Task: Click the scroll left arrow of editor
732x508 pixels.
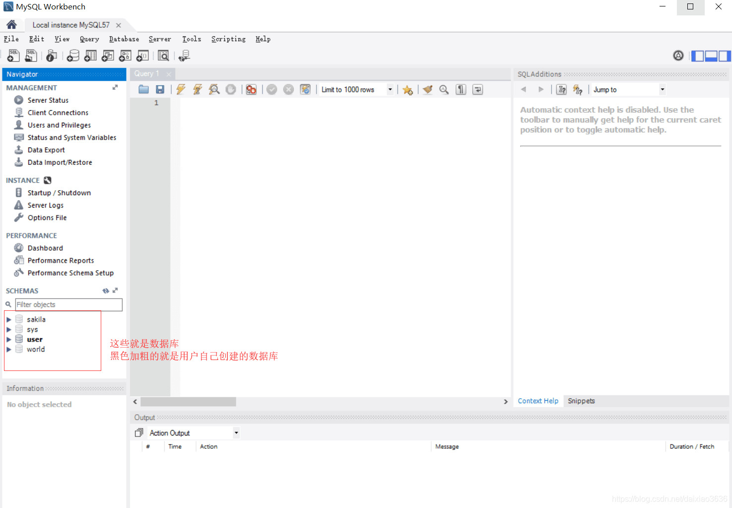Action: [135, 402]
